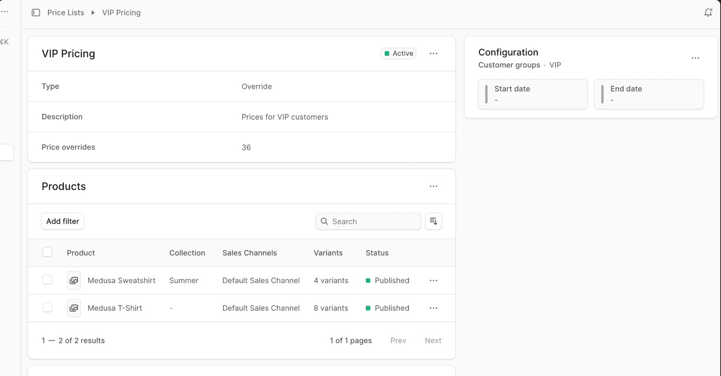Click the Start date card
721x376 pixels.
(x=533, y=94)
